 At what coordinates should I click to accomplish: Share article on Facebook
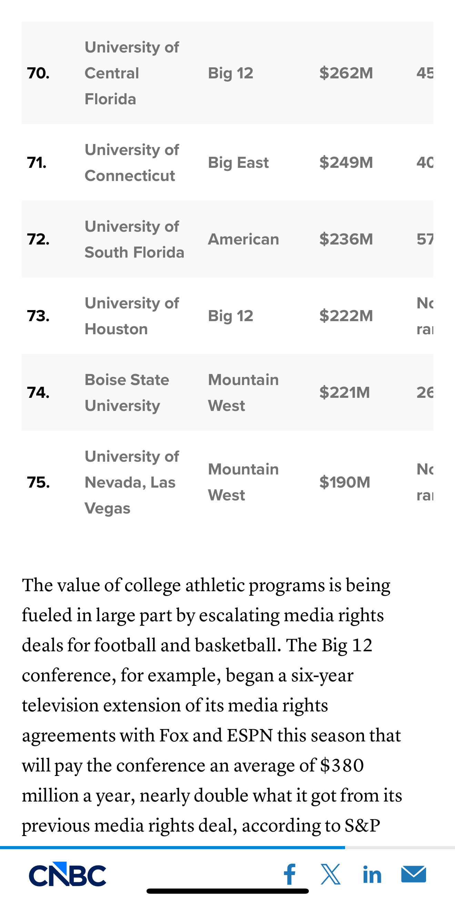point(290,874)
